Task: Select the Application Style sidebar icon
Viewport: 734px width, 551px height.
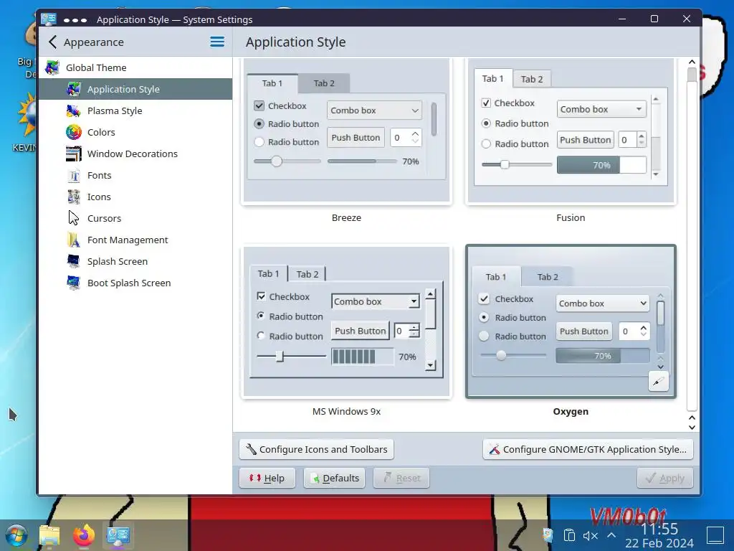Action: (74, 89)
